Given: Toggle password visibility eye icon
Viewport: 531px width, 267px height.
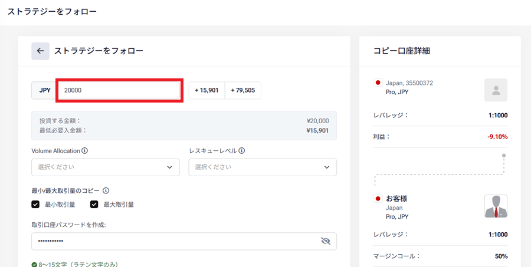Looking at the screenshot, I should [x=325, y=241].
